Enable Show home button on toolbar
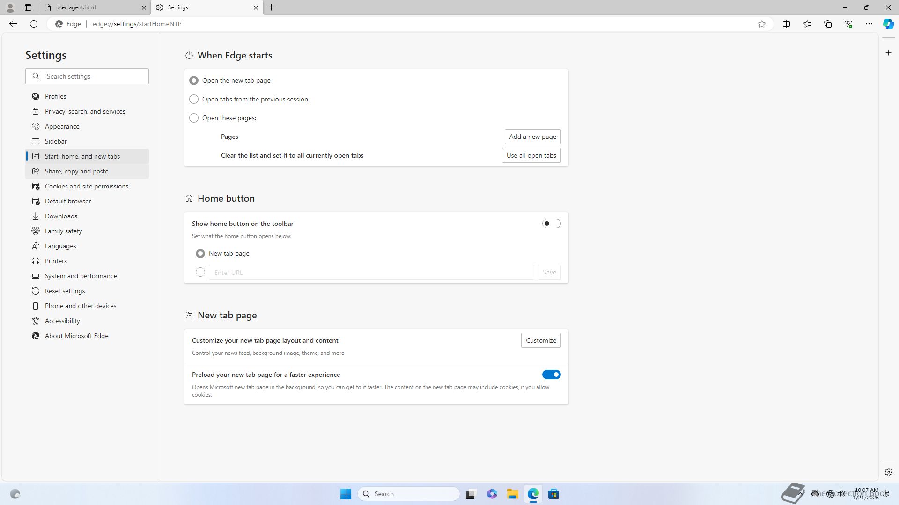This screenshot has width=899, height=505. pos(551,224)
